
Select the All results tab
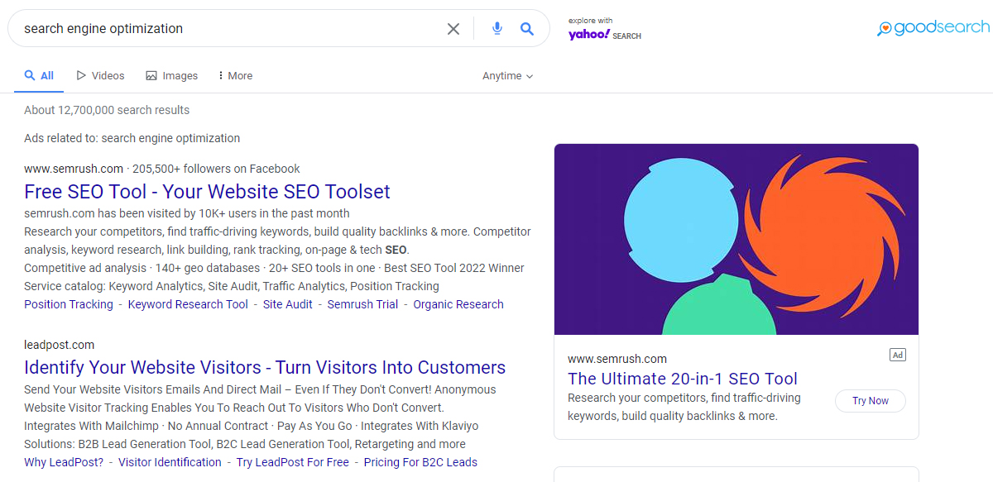click(x=39, y=76)
